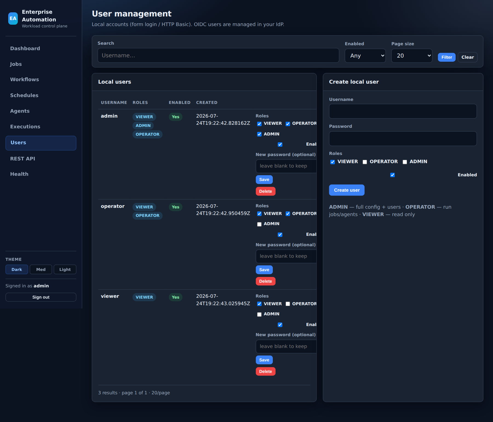Save changes for operator user

pos(264,270)
